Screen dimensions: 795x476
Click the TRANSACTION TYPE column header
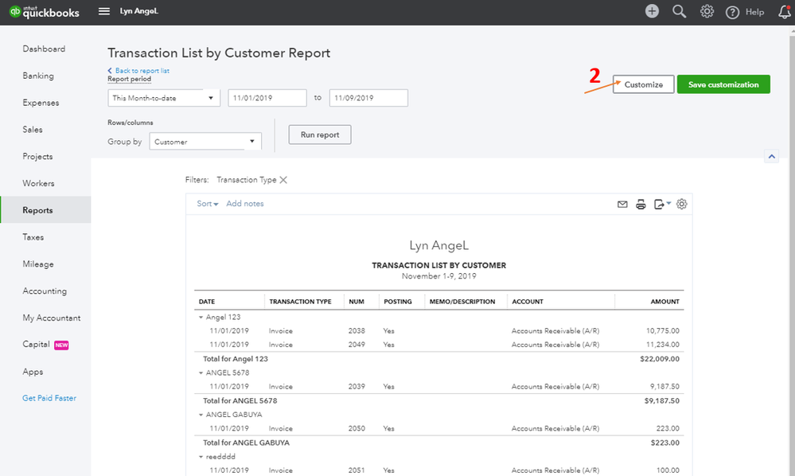point(300,302)
